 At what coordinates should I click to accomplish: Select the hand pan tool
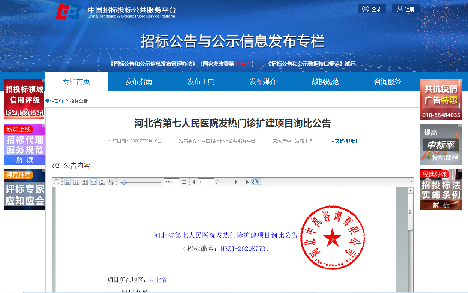[x=255, y=182]
